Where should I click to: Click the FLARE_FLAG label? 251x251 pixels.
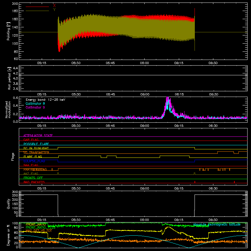[33, 157]
